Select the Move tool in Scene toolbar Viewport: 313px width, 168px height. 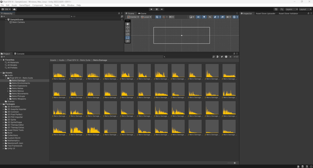(x=128, y=27)
